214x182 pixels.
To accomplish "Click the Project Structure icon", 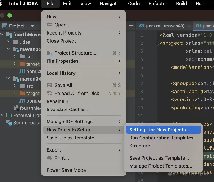I will point(49,53).
